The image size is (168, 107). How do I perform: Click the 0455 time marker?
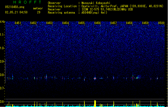pyautogui.click(x=81, y=23)
